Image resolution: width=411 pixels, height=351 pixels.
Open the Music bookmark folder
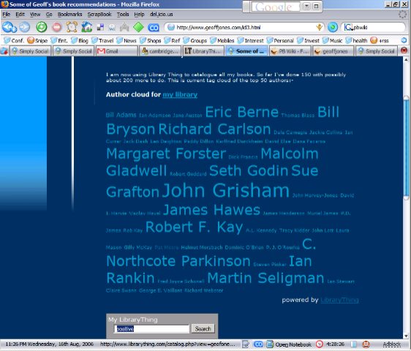(332, 40)
